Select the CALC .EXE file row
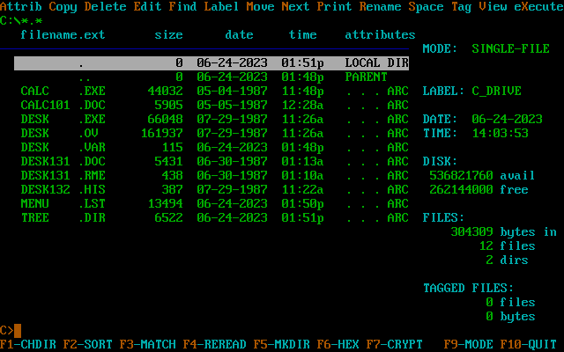Screen dimensions: 564x352 click(211, 91)
